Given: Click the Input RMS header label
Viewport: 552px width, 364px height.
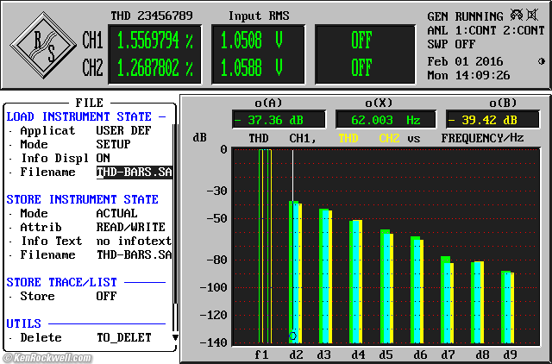Looking at the screenshot, I should [x=259, y=16].
